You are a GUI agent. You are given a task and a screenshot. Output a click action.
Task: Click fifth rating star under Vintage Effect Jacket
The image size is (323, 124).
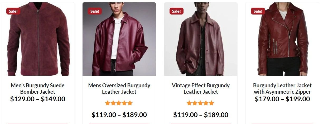[211, 103]
